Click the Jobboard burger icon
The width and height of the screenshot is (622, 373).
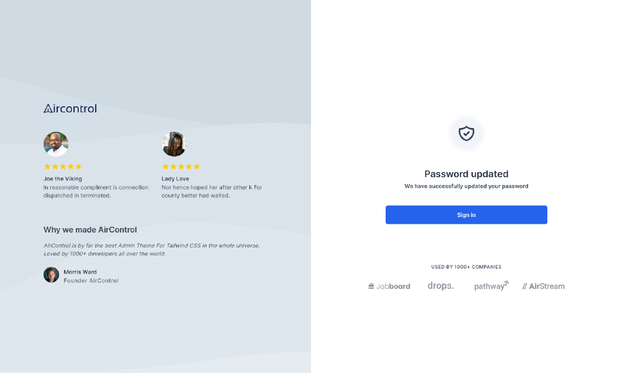click(372, 285)
